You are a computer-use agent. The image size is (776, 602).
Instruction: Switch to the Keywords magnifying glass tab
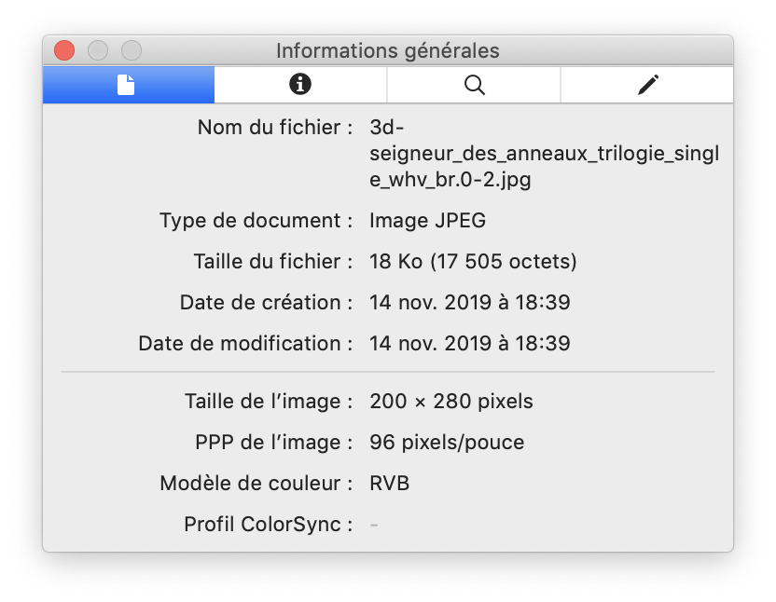click(474, 85)
